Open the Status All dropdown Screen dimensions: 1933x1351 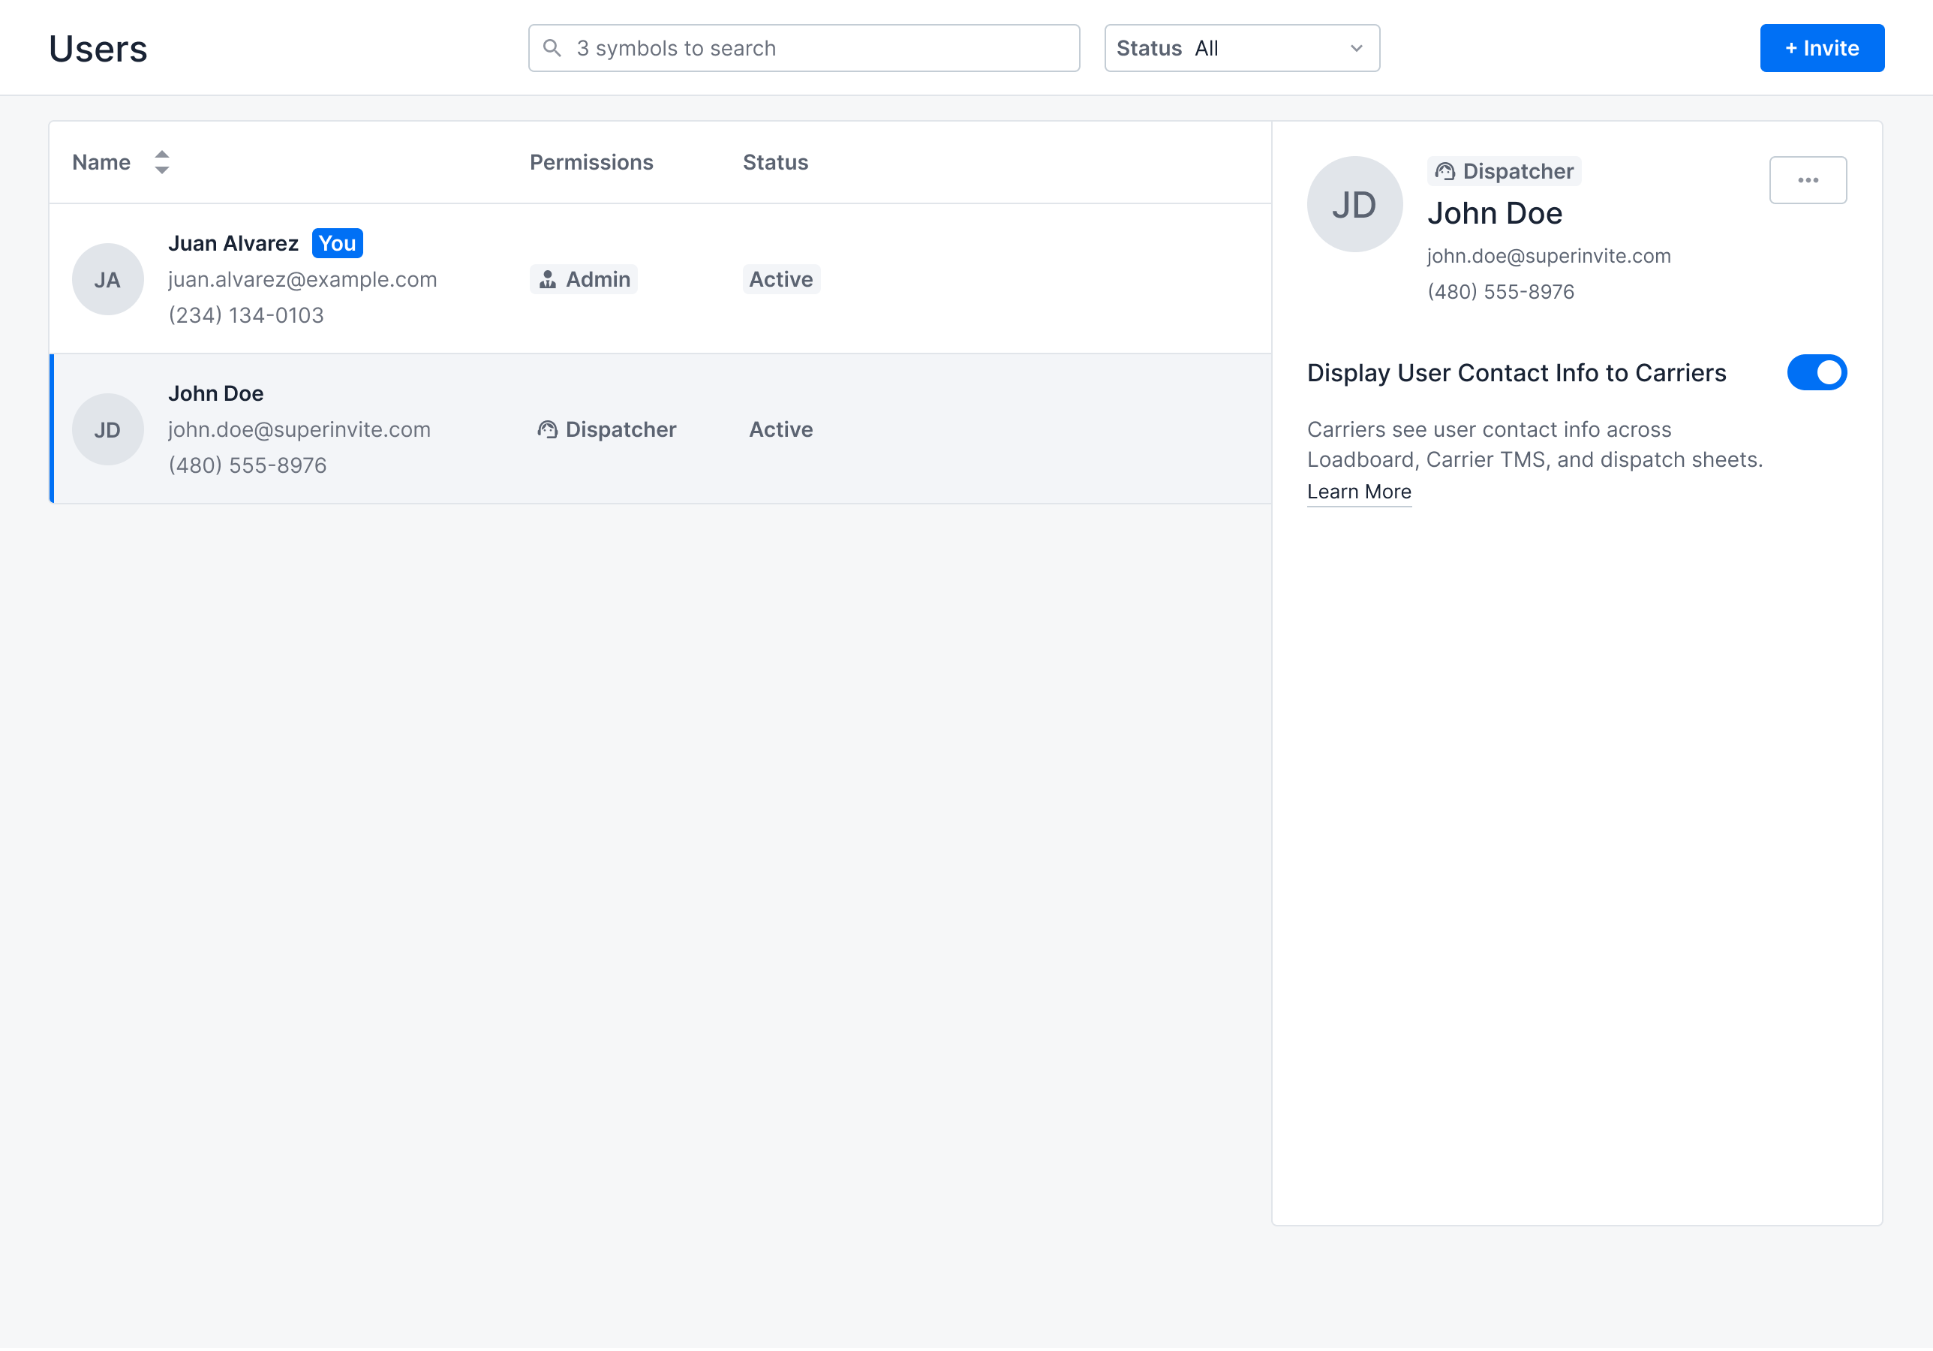1242,48
